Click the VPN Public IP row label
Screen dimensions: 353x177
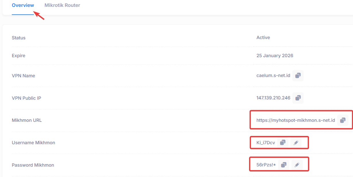26,98
